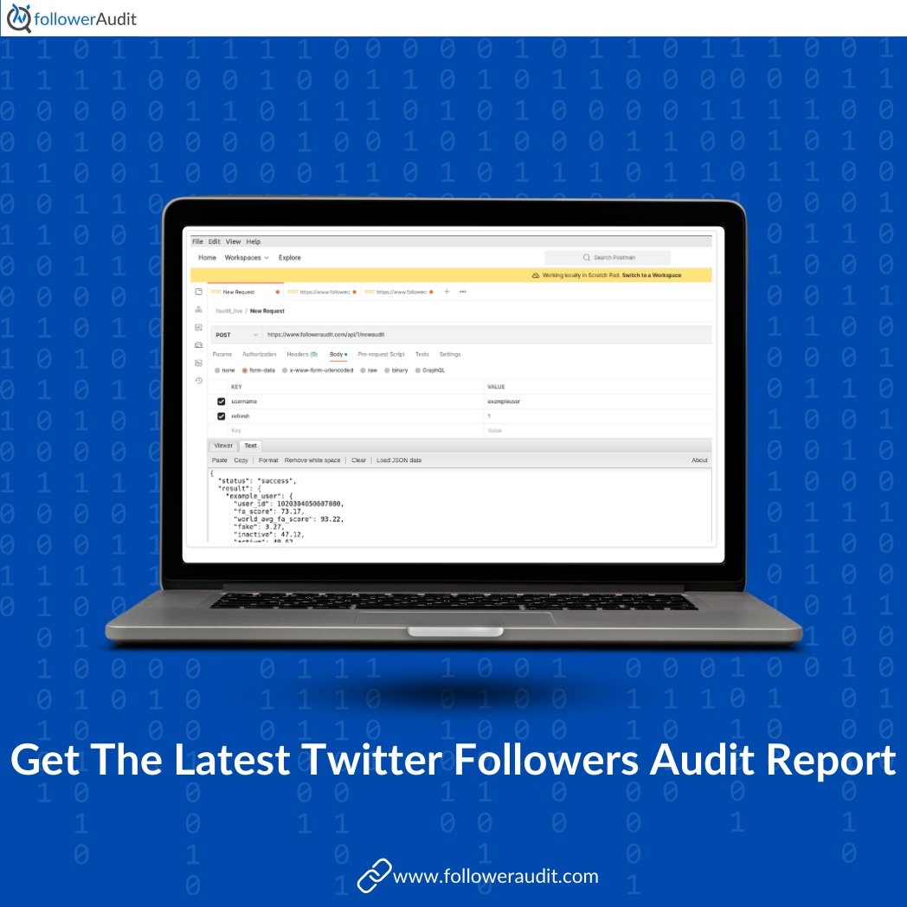Open the File menu
Viewport: 907px width, 907px height.
click(x=197, y=241)
